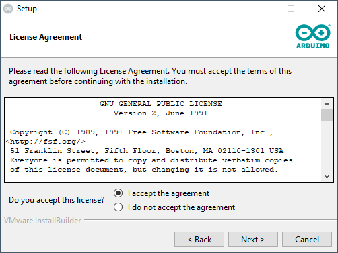
Task: Click the license scrollbar up arrow
Action: [x=327, y=104]
